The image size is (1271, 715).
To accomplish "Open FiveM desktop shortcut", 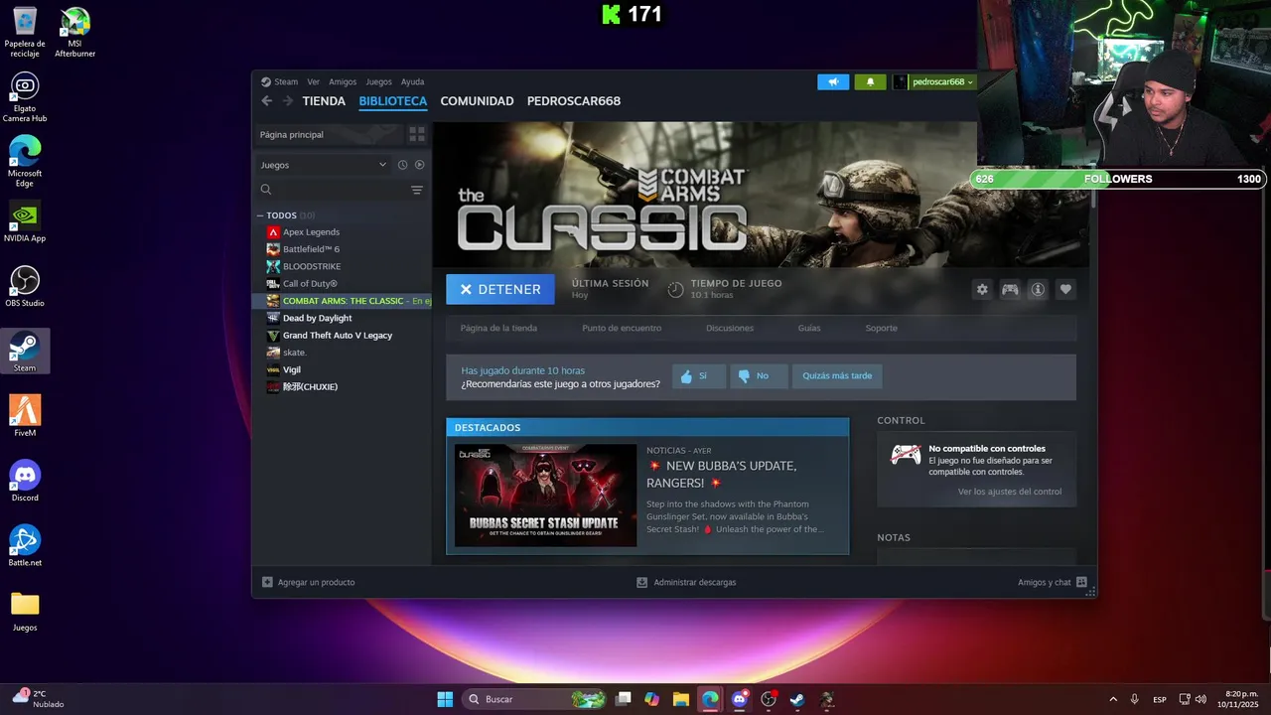I will coord(25,416).
